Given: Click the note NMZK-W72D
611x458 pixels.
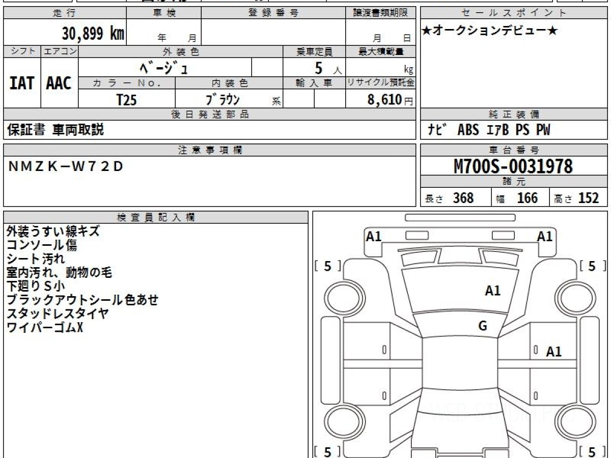Looking at the screenshot, I should pyautogui.click(x=66, y=166).
